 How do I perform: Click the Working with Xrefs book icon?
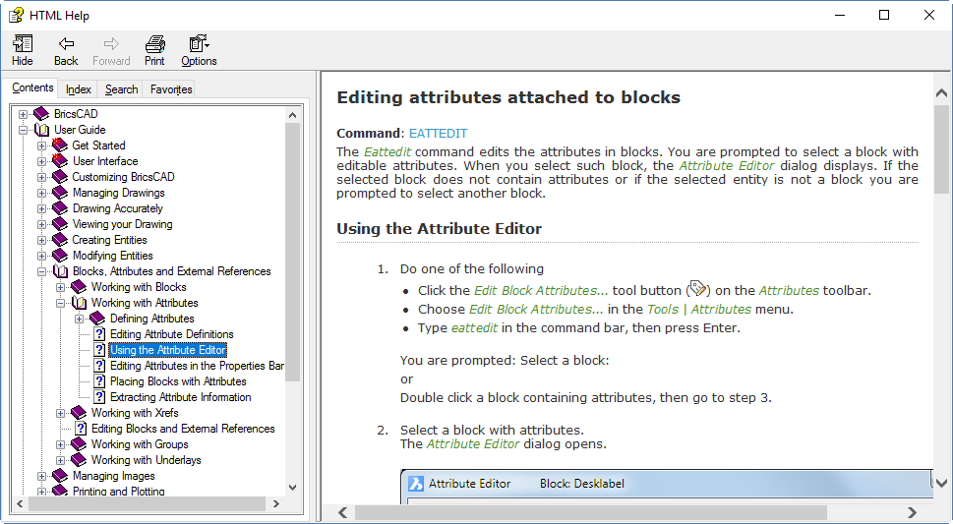[79, 413]
